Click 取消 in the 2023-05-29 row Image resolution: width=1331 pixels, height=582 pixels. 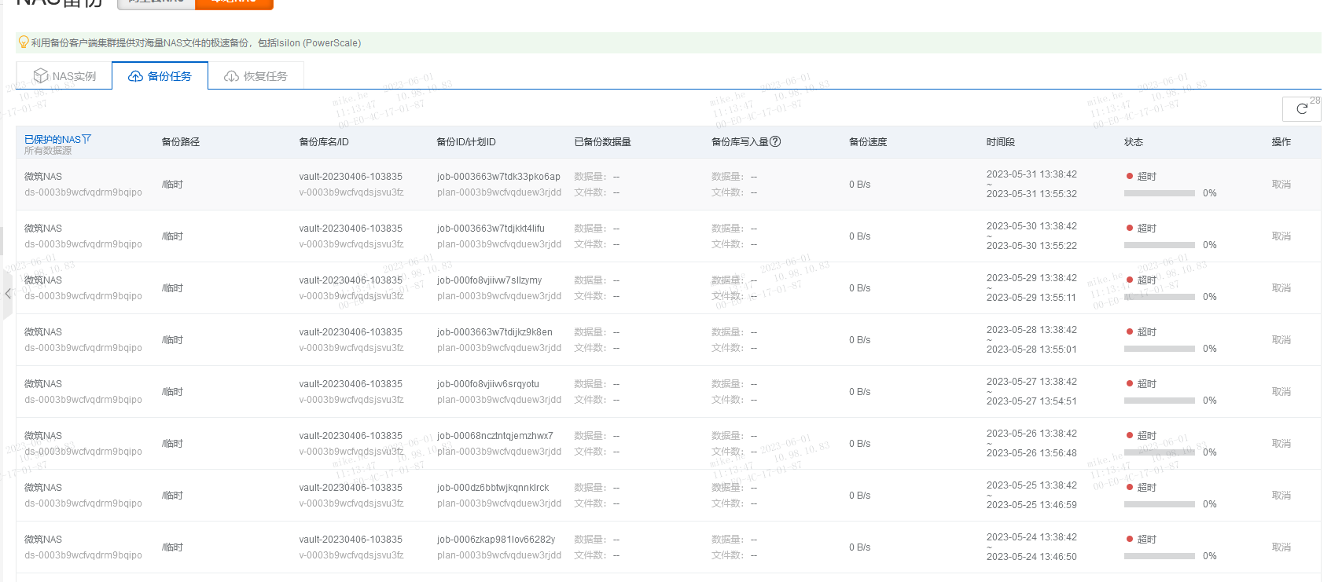[x=1281, y=288]
